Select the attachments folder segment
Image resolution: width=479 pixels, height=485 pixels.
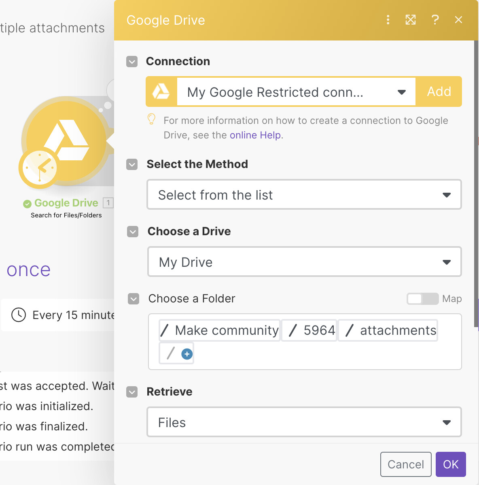coord(388,330)
